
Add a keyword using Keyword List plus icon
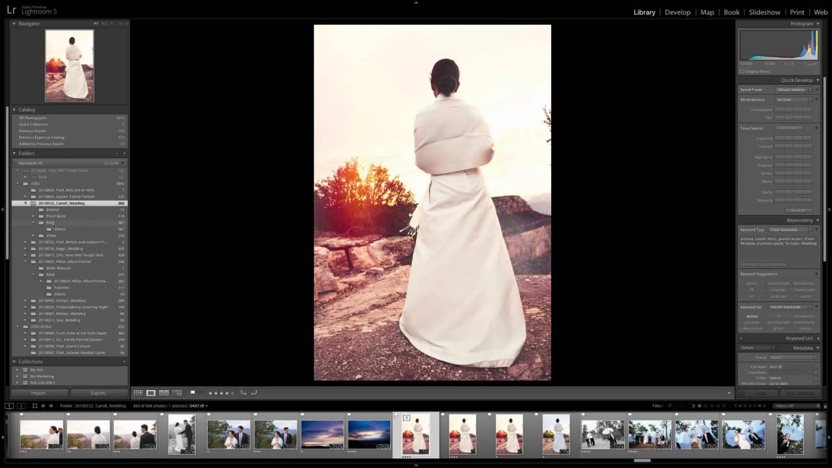point(741,338)
